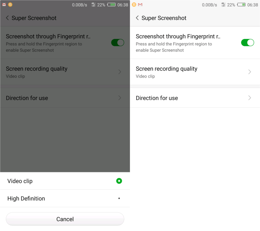Open Direction for use chevron on the right screen

coord(250,98)
